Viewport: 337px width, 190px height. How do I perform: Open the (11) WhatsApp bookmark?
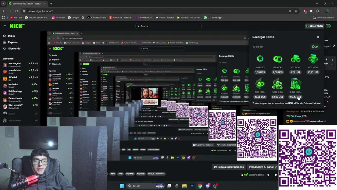pos(213,18)
